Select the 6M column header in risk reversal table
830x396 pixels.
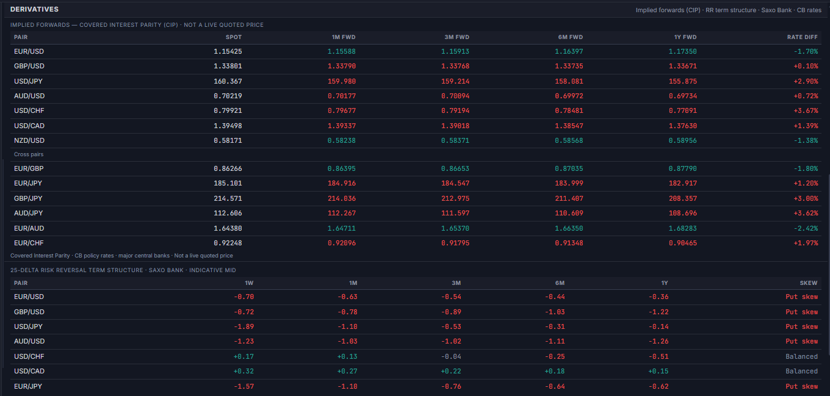point(560,283)
